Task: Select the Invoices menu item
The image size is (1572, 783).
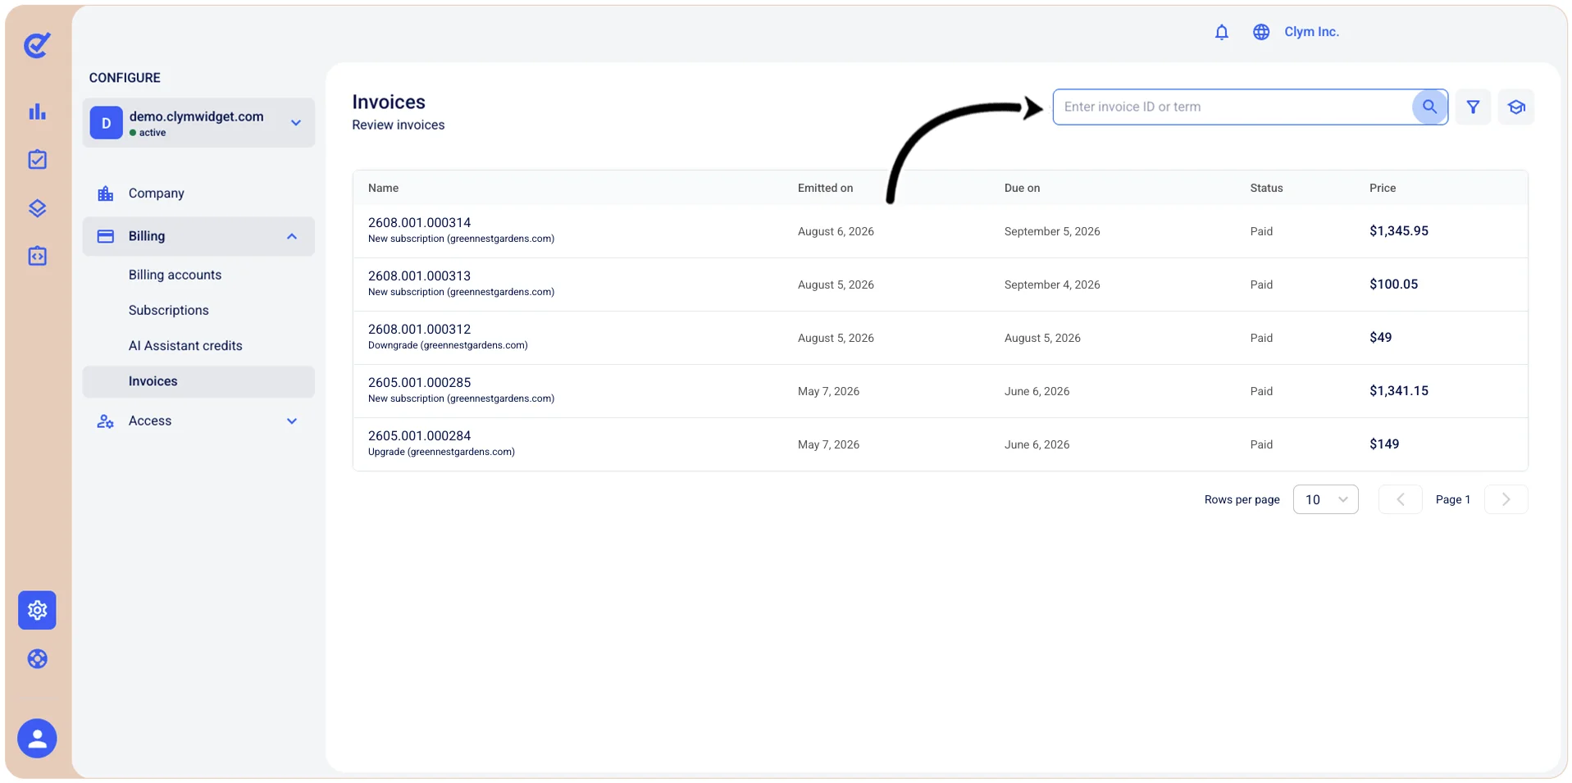Action: point(198,381)
